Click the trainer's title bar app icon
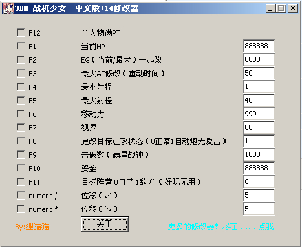The width and height of the screenshot is (302, 248). click(8, 8)
